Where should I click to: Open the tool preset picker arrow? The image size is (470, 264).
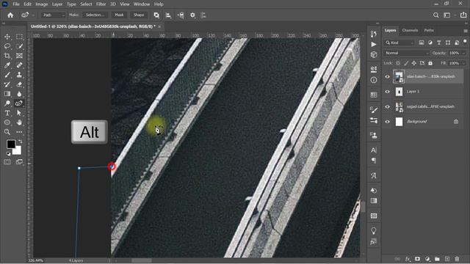click(x=33, y=15)
